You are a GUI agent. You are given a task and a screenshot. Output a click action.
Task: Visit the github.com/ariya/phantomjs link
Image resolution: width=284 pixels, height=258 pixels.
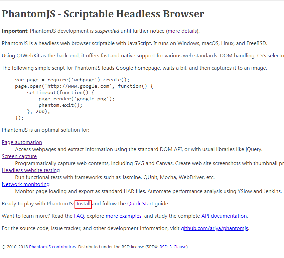215,228
